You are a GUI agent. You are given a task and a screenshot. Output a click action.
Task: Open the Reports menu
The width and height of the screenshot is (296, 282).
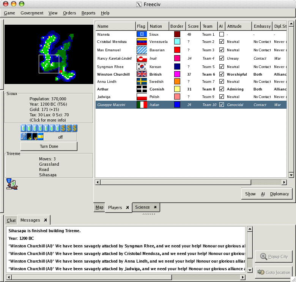(88, 13)
